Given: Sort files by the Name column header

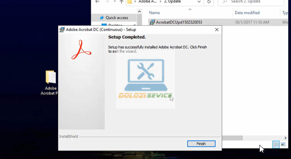Looking at the screenshot, I should coord(154,13).
